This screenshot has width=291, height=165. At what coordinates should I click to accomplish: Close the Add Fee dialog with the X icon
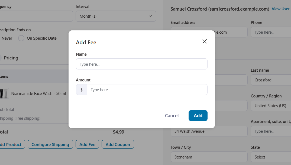tap(205, 41)
